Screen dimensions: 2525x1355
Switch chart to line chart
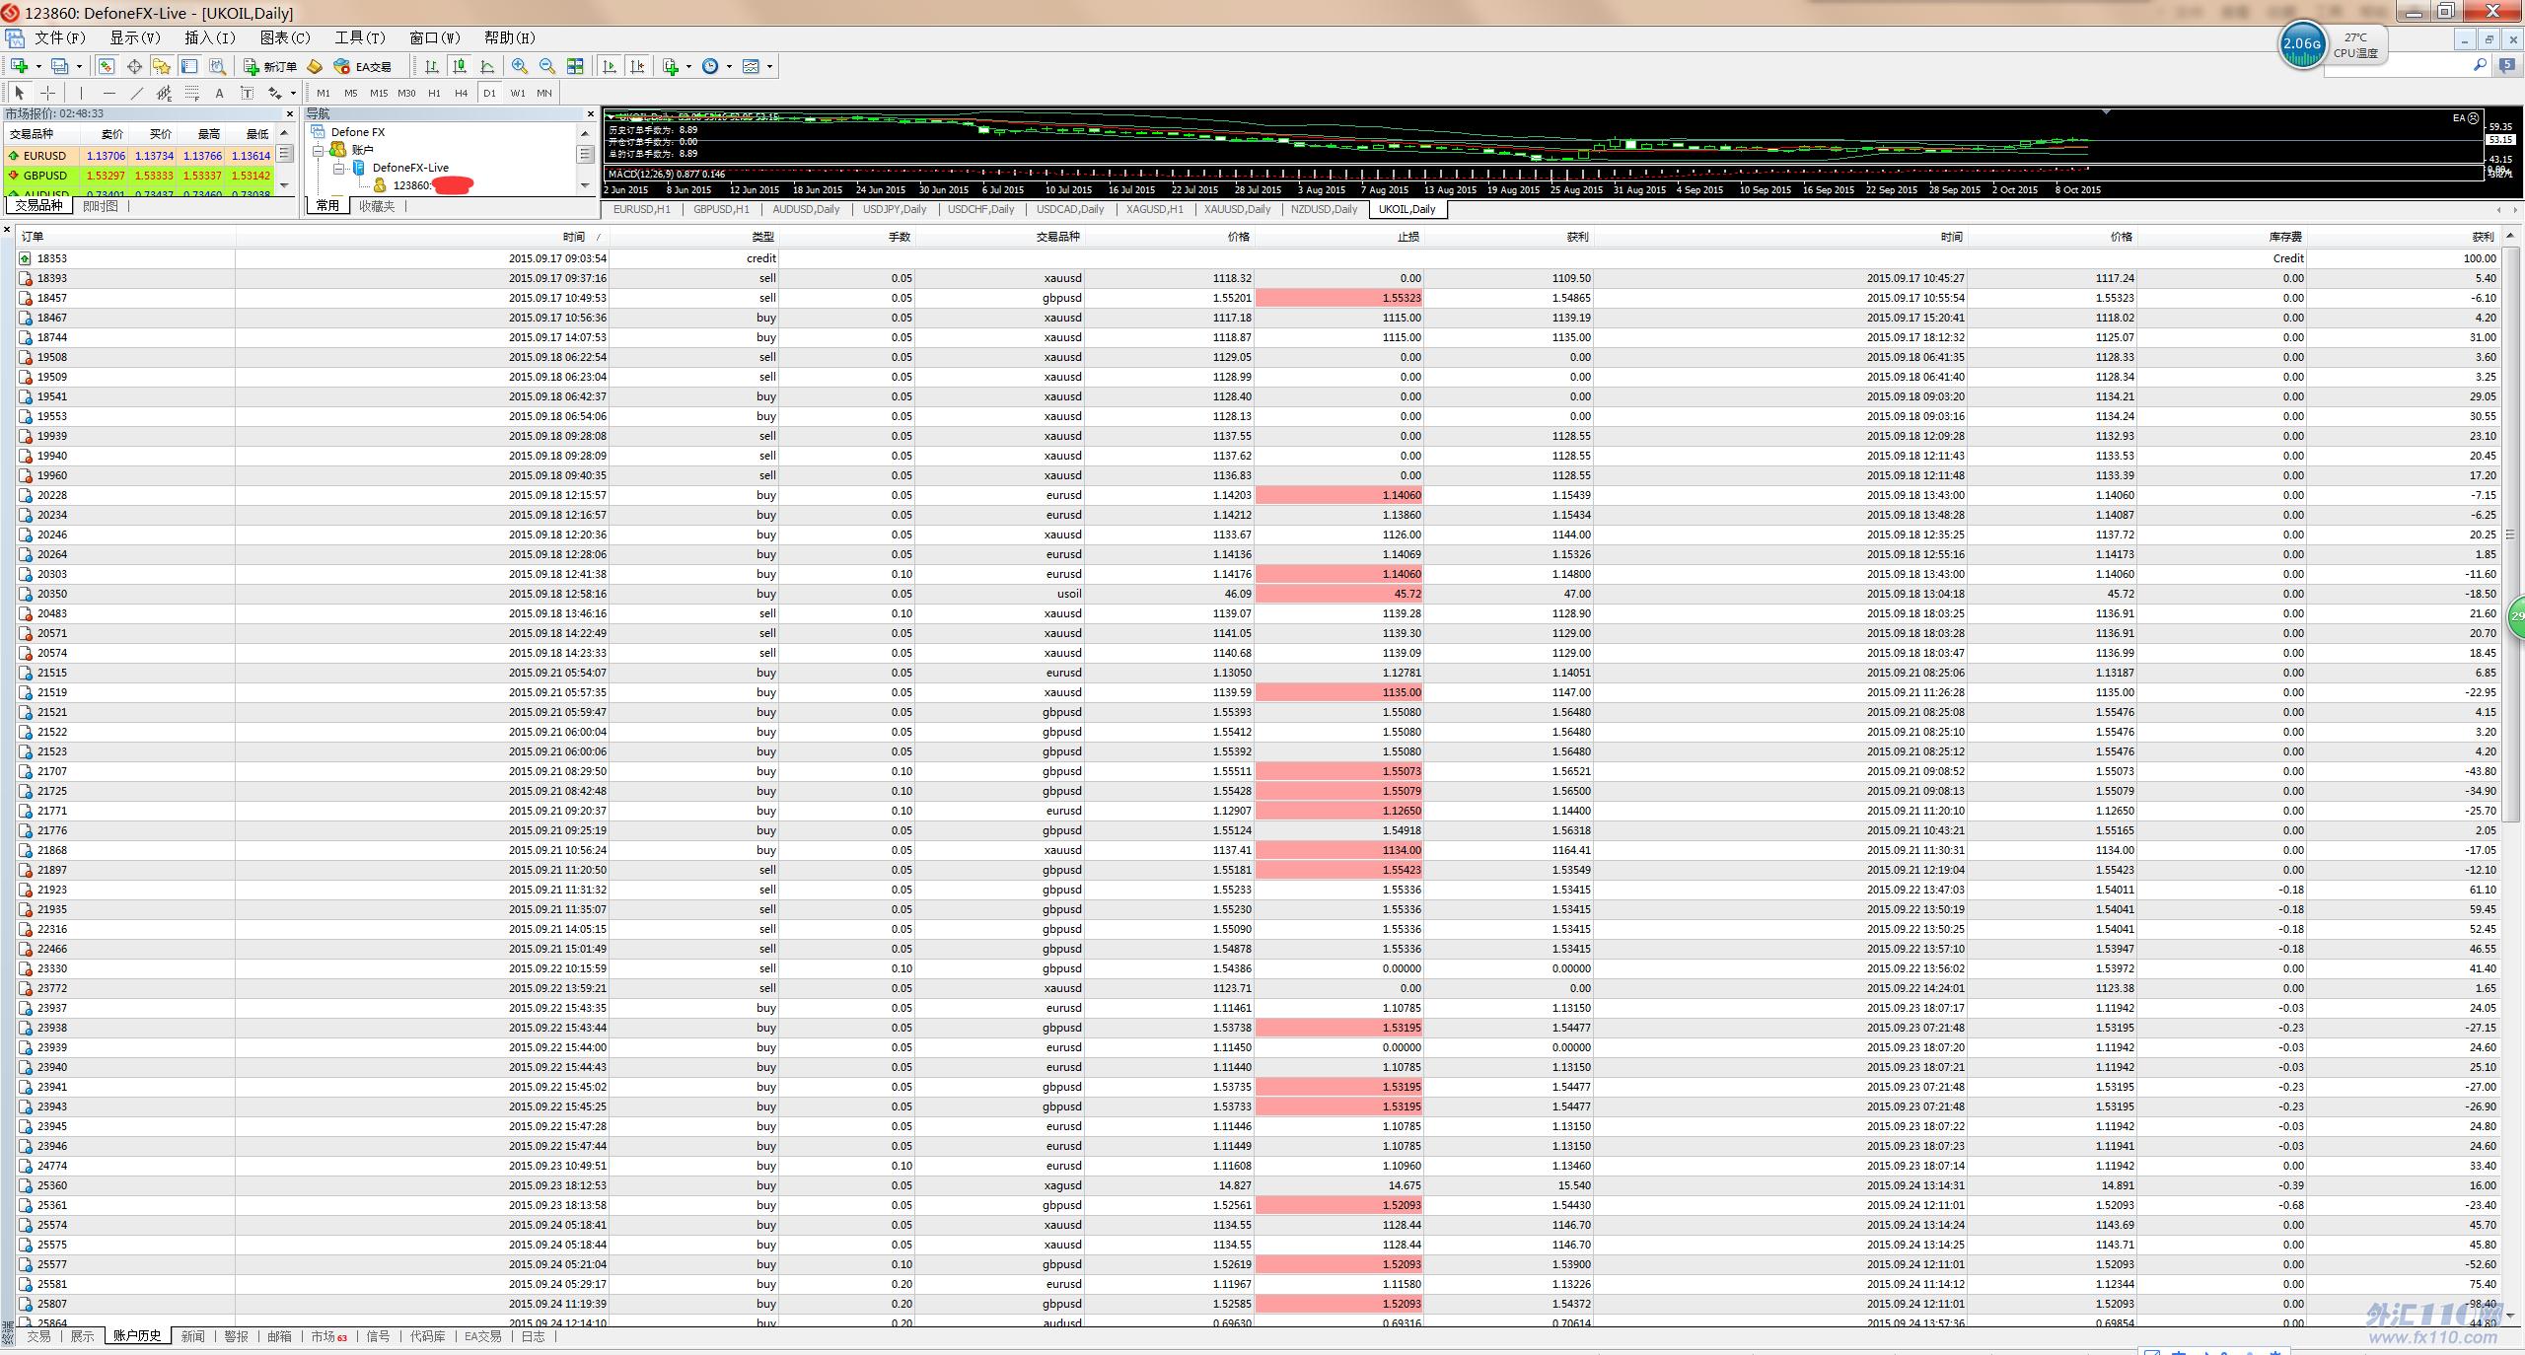pyautogui.click(x=487, y=66)
